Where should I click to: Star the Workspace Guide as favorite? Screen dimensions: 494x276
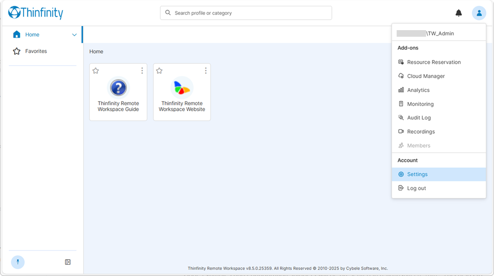95,71
